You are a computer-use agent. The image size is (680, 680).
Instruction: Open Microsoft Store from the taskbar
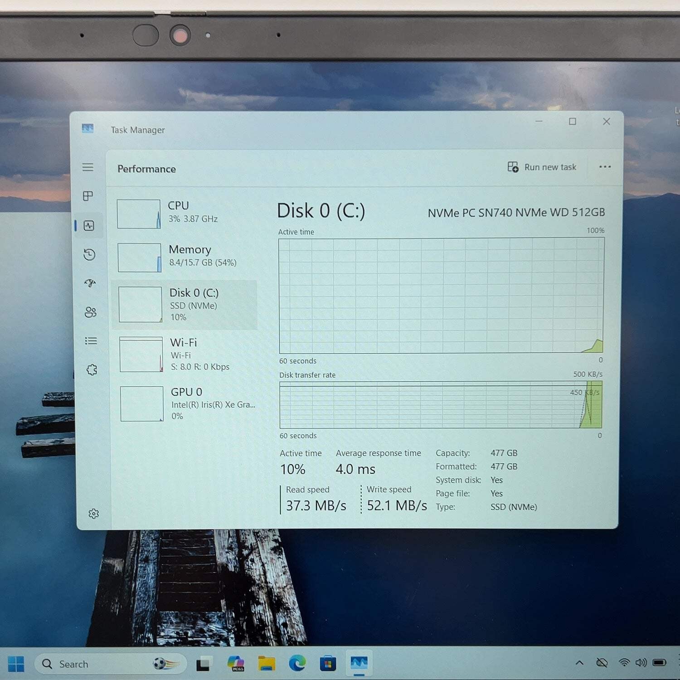328,664
